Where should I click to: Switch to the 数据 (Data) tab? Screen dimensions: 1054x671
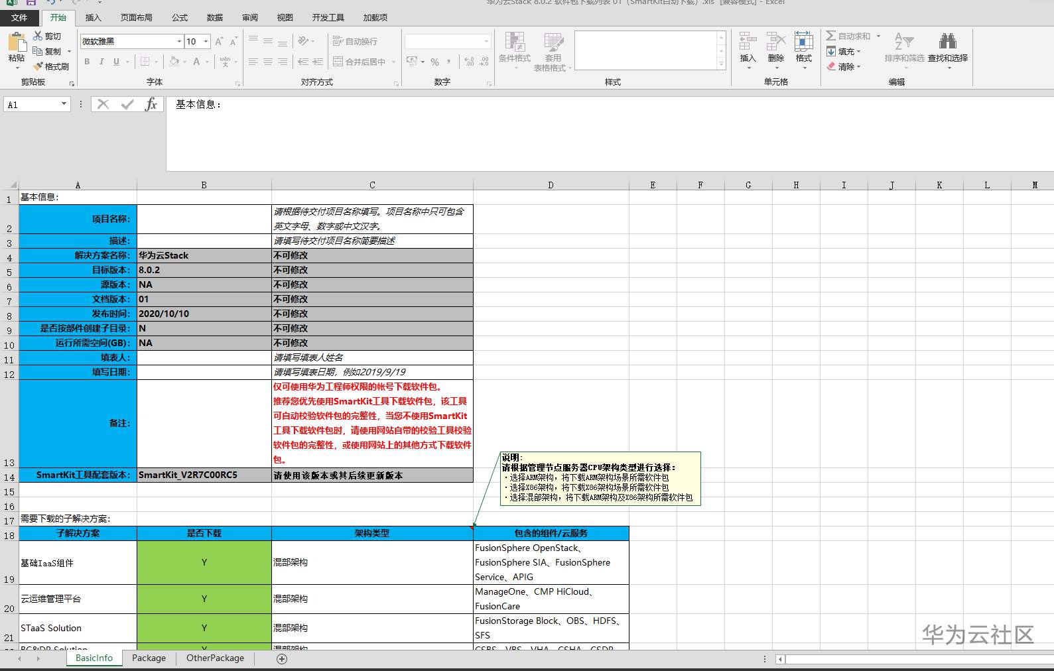pos(215,18)
